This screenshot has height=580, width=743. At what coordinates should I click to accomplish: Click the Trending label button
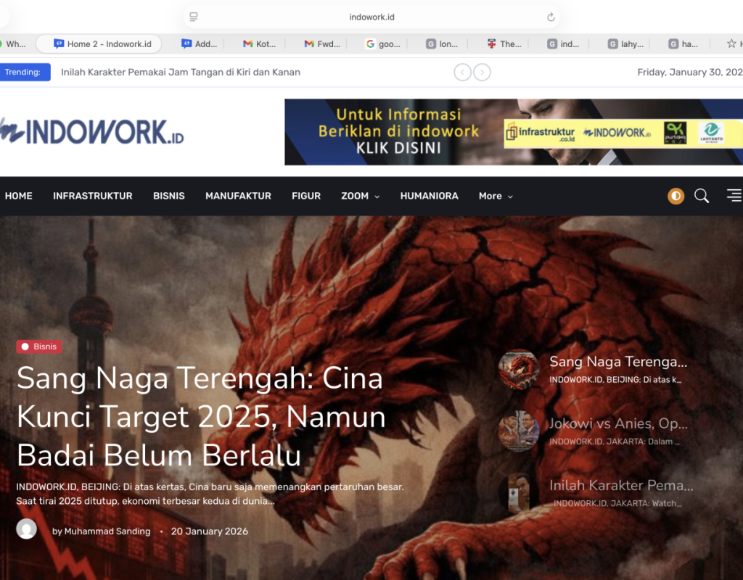pos(24,72)
